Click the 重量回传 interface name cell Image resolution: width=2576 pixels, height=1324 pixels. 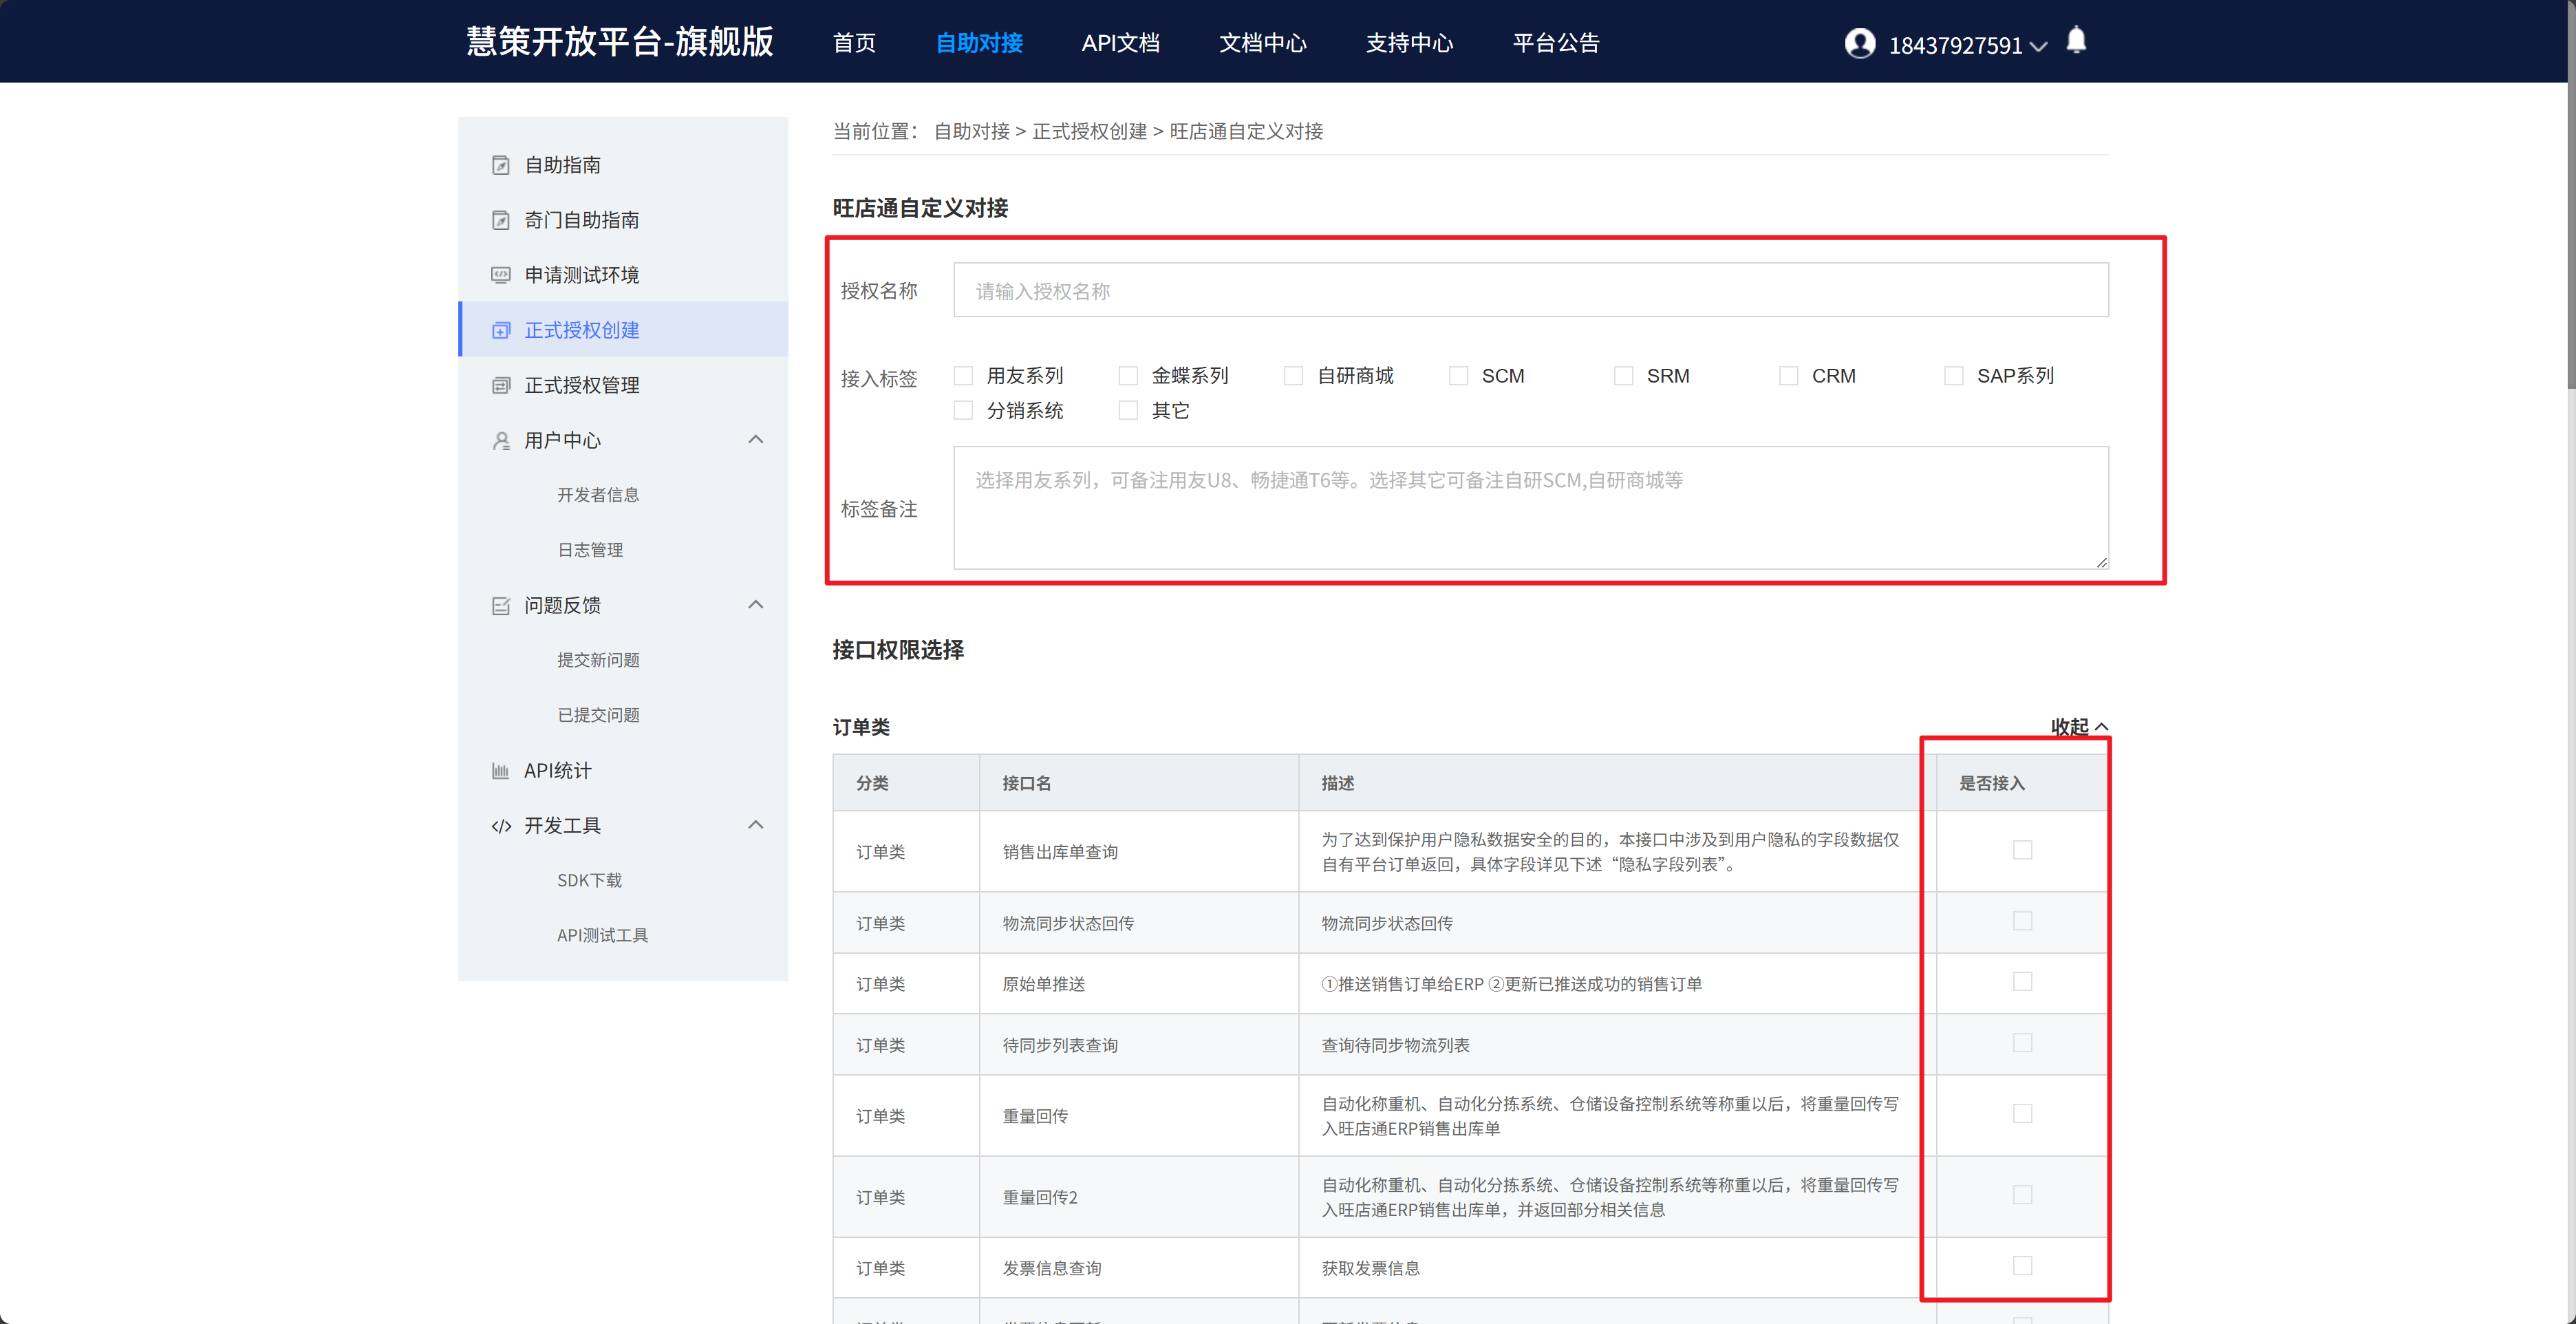1139,1116
